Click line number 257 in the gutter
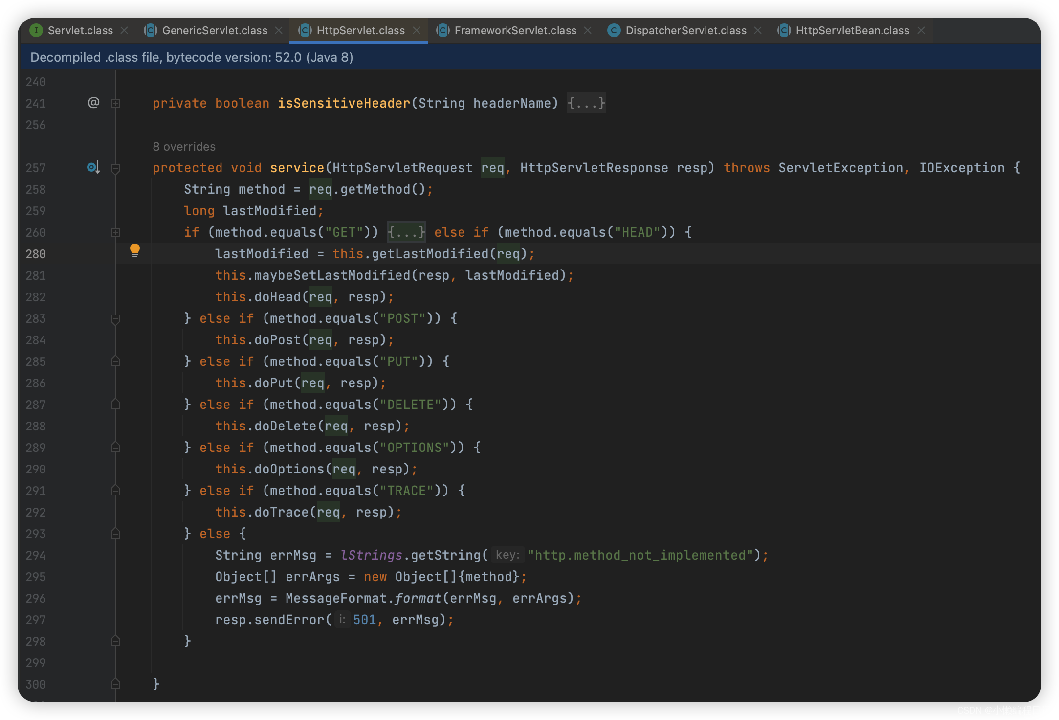The width and height of the screenshot is (1059, 720). [36, 168]
